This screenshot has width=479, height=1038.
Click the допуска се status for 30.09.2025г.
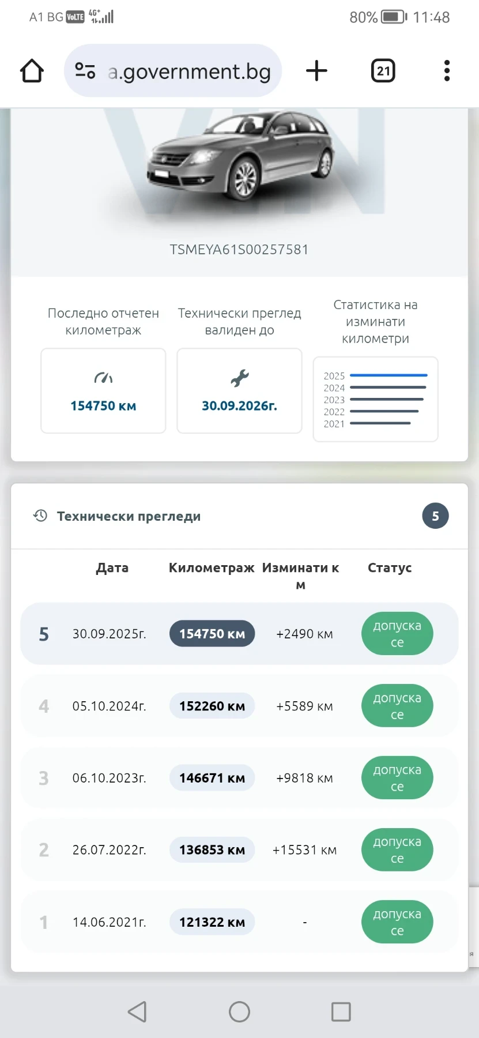pyautogui.click(x=397, y=634)
